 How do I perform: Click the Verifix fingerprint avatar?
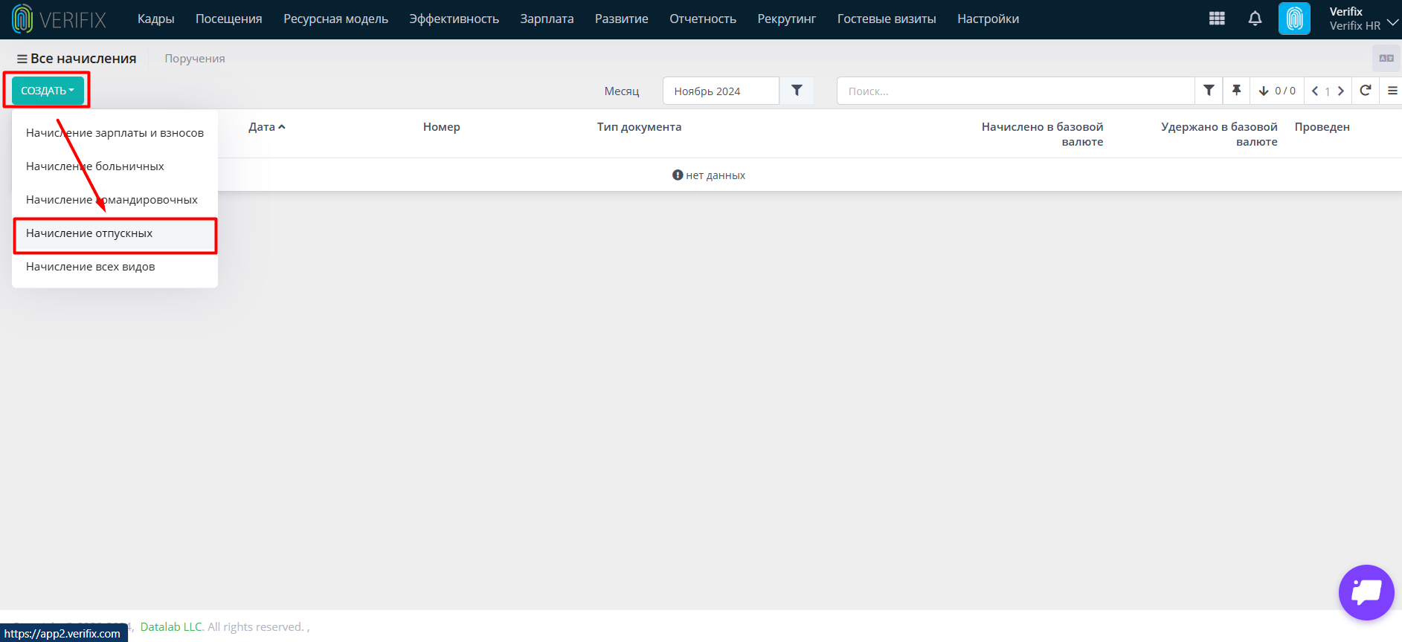coord(1294,19)
